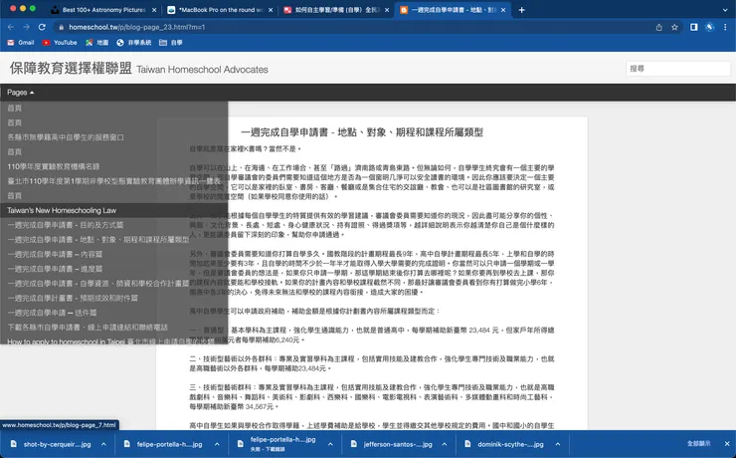This screenshot has width=736, height=458.
Task: Click the share icon in the address bar
Action: coord(659,27)
